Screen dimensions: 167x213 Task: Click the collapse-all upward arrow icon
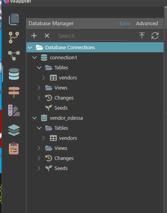coord(142,36)
